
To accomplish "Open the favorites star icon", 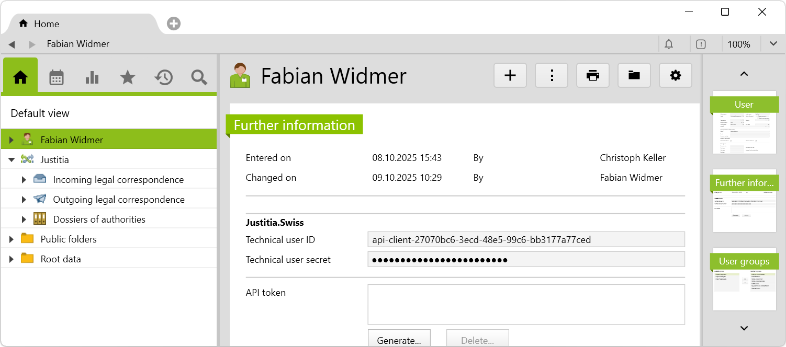I will (x=128, y=78).
